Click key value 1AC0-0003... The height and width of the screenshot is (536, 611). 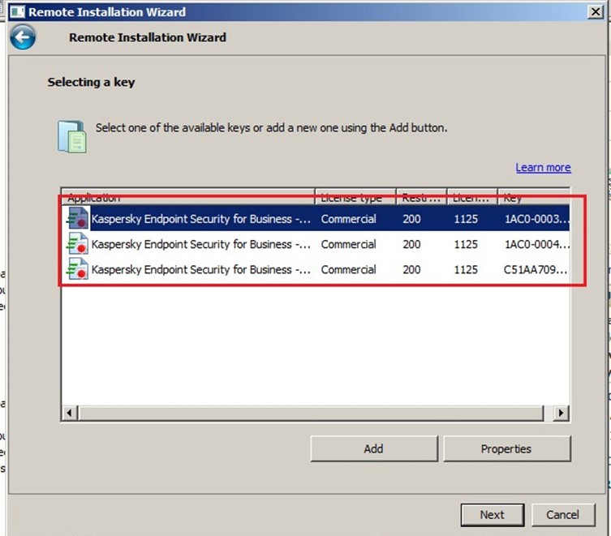point(536,219)
